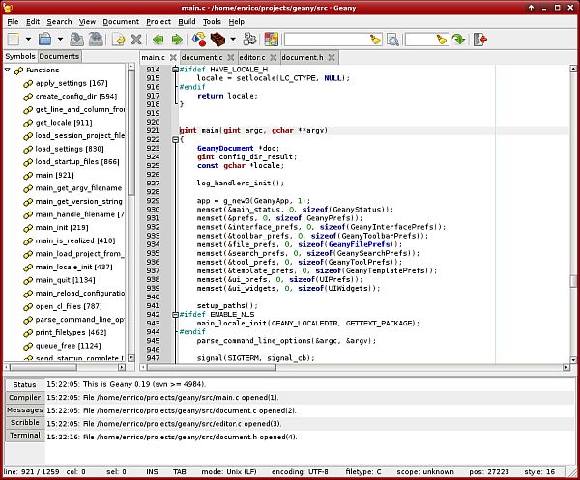The height and width of the screenshot is (480, 580).
Task: Quit Geany with the exit icon
Action: coord(480,40)
